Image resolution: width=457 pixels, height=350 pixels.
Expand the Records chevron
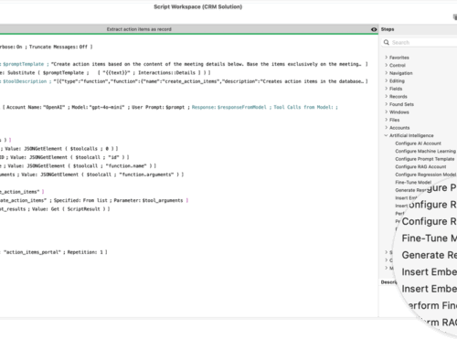point(386,96)
